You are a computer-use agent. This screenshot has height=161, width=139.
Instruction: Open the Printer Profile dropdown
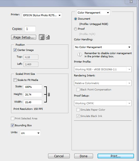(x=103, y=69)
